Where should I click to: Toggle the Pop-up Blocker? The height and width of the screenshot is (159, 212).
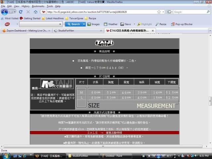(x=182, y=24)
